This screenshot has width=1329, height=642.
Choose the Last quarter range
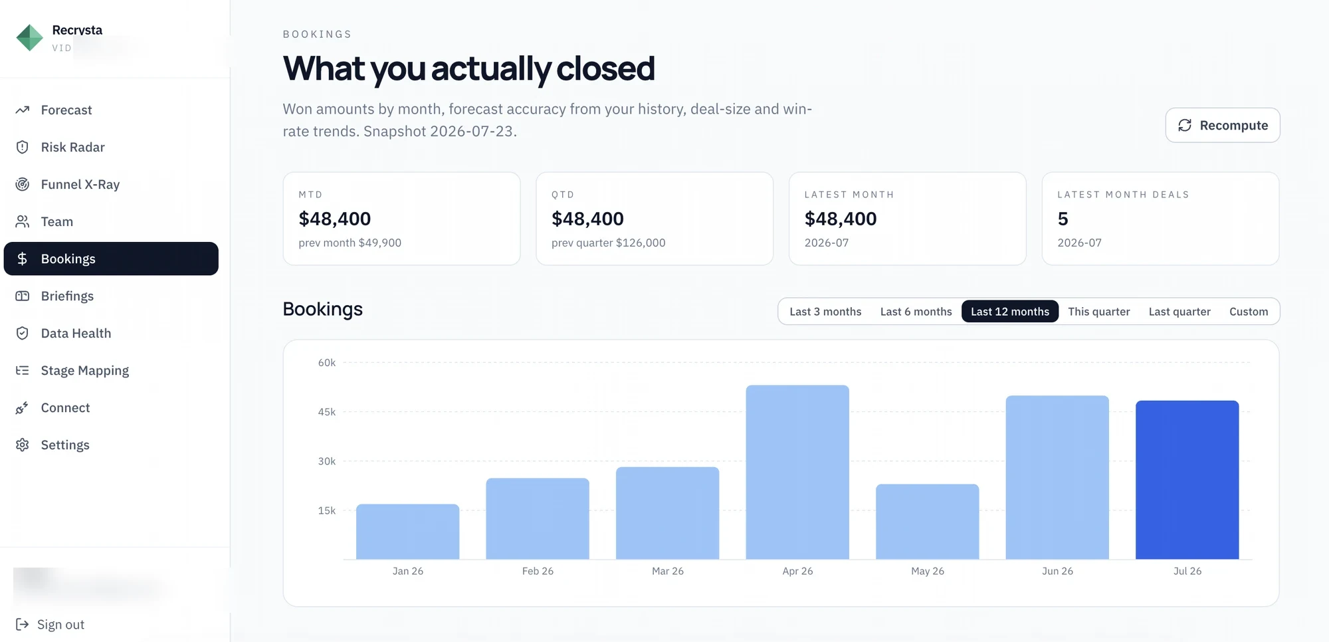pos(1179,312)
